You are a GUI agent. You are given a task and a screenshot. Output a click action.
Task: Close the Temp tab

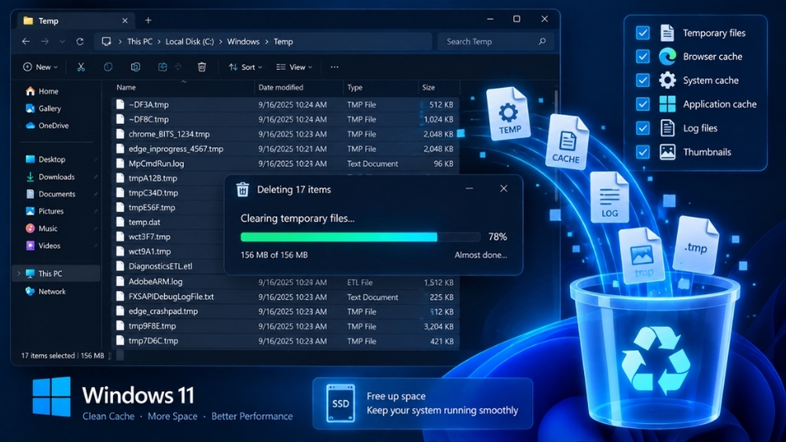point(125,20)
